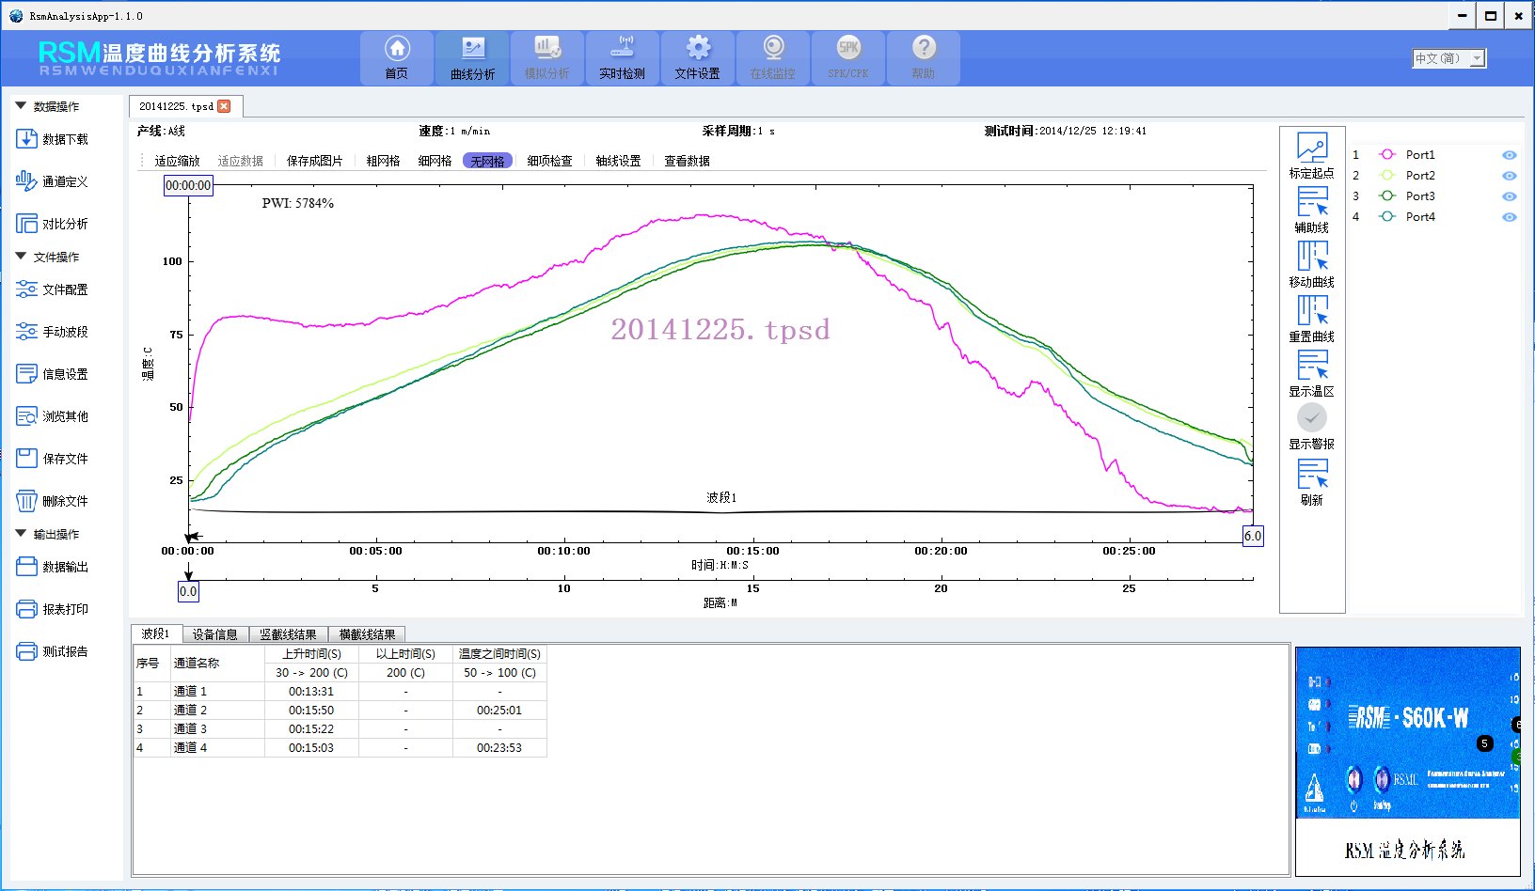This screenshot has height=891, width=1535.
Task: Close the 20141225.tpsd file tab
Action: coord(224,106)
